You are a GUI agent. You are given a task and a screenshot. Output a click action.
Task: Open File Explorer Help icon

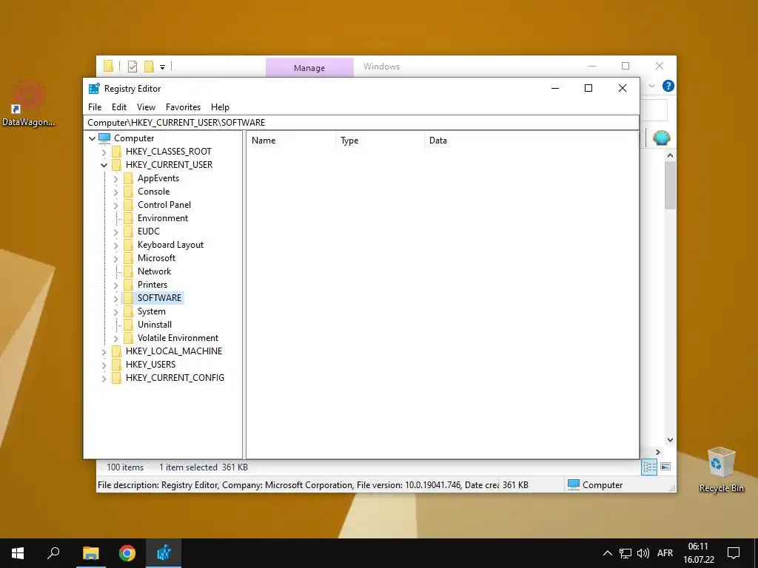pyautogui.click(x=668, y=86)
